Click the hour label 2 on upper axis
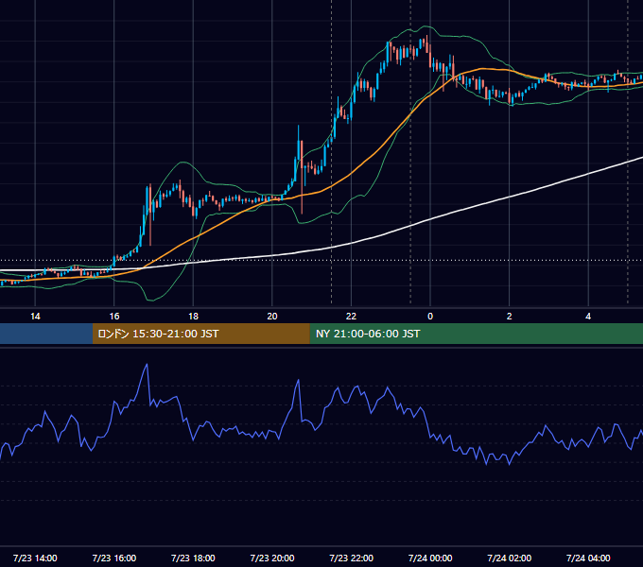The image size is (643, 567). (510, 317)
